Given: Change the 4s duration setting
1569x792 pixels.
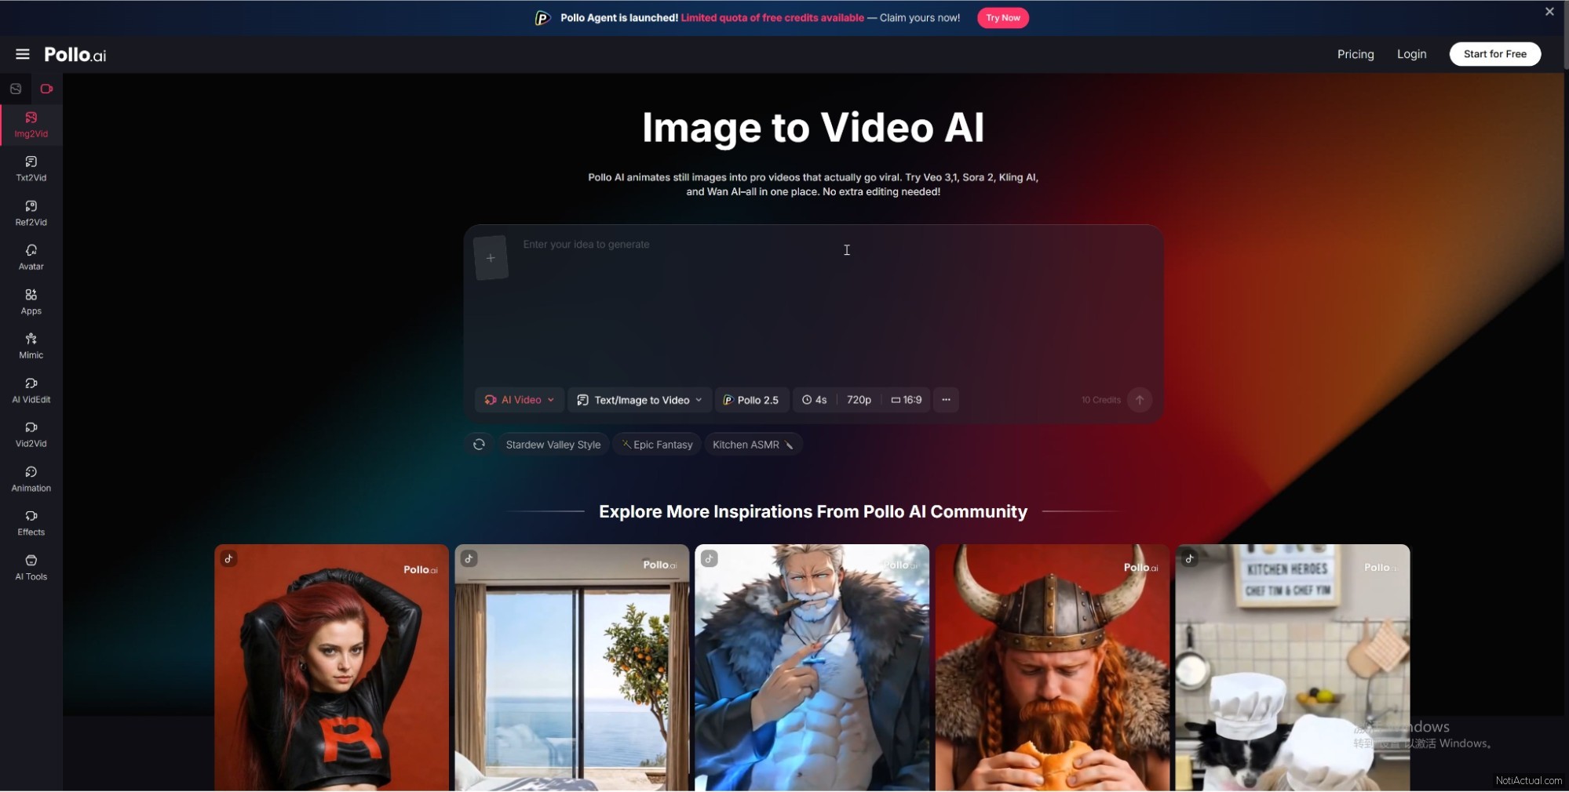Looking at the screenshot, I should pyautogui.click(x=815, y=400).
